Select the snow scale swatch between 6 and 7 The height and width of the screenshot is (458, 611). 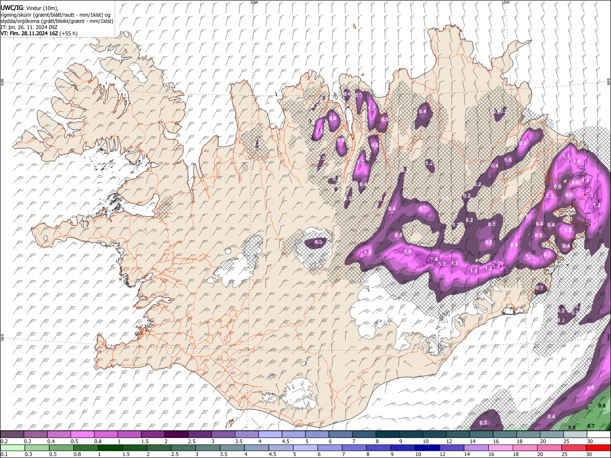(340, 435)
